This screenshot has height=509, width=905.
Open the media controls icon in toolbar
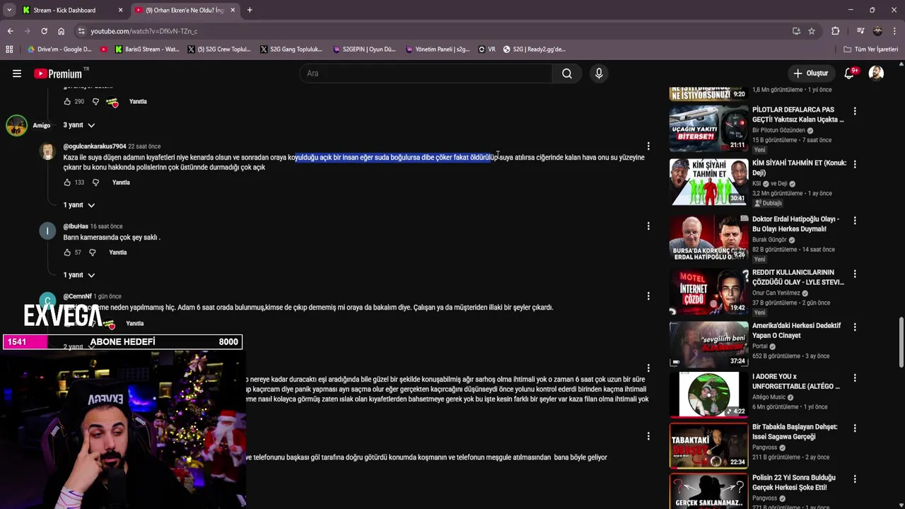860,31
